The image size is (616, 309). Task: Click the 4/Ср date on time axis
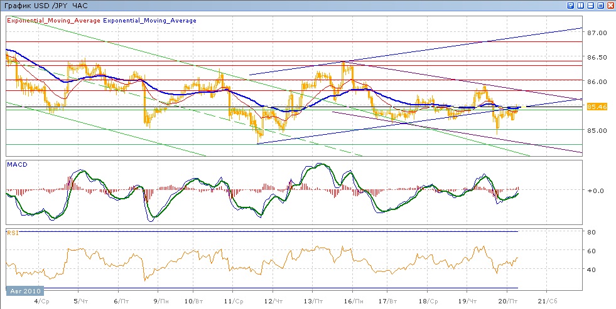tap(42, 301)
